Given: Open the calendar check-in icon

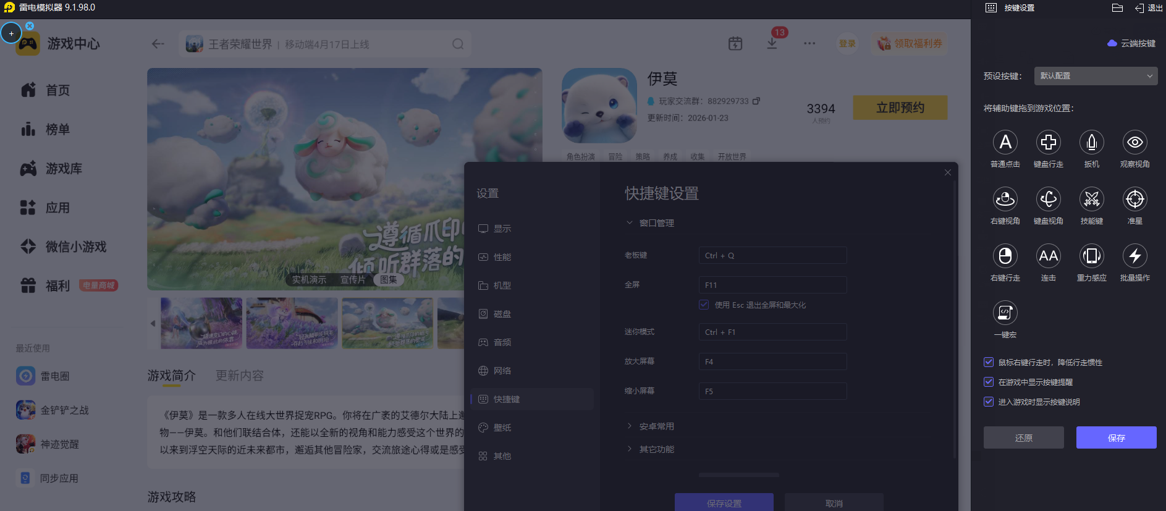Looking at the screenshot, I should 735,43.
